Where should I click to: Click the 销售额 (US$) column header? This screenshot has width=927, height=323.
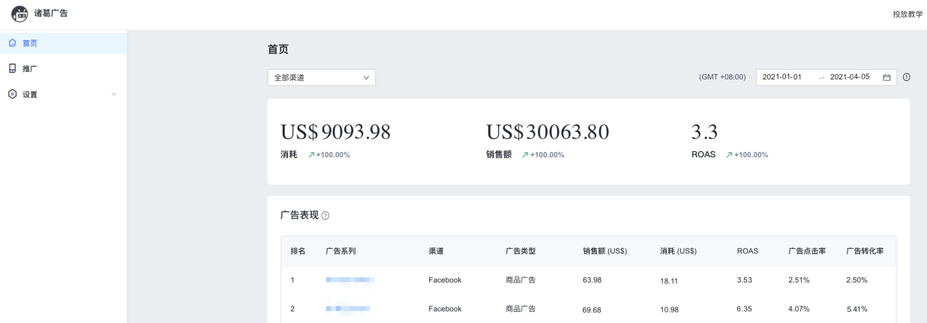(x=604, y=251)
